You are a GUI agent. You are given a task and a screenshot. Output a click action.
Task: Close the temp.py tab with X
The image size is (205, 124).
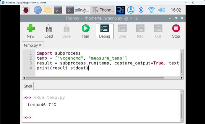40,45
